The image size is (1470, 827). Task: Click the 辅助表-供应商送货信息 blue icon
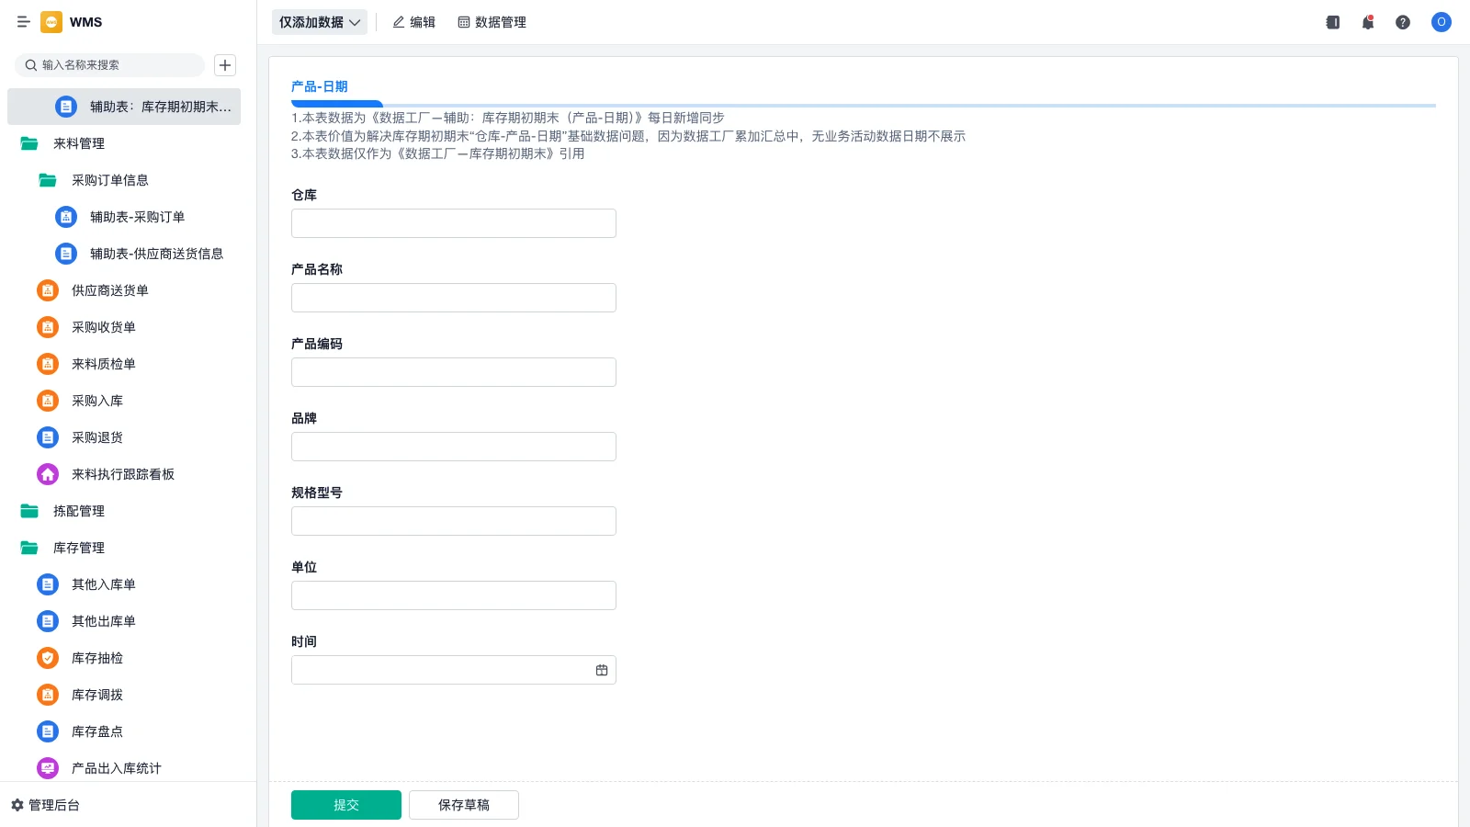(66, 254)
